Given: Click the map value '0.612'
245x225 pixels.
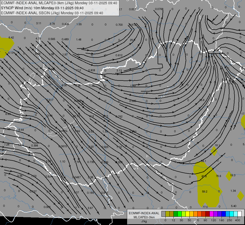Looking at the screenshot, I should [119, 55].
